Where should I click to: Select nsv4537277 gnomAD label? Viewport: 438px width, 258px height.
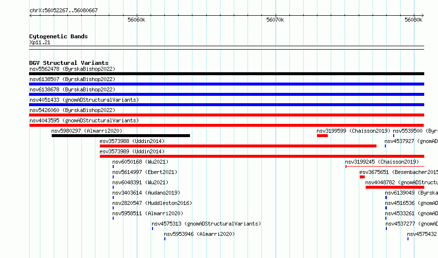[412, 224]
